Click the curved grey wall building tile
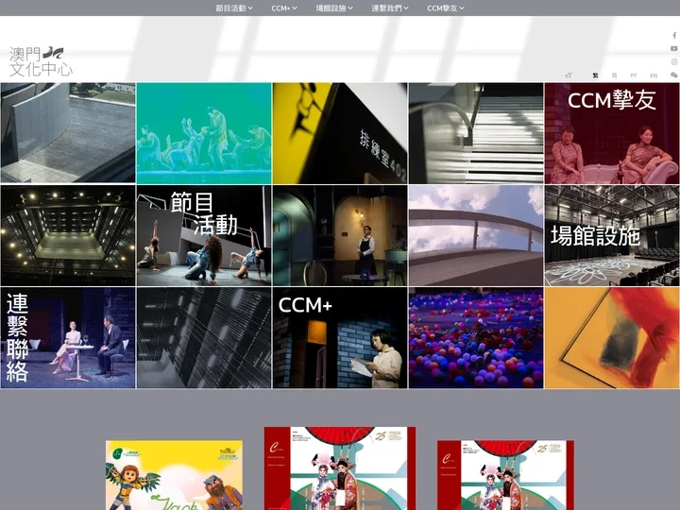The image size is (680, 510). click(x=68, y=133)
